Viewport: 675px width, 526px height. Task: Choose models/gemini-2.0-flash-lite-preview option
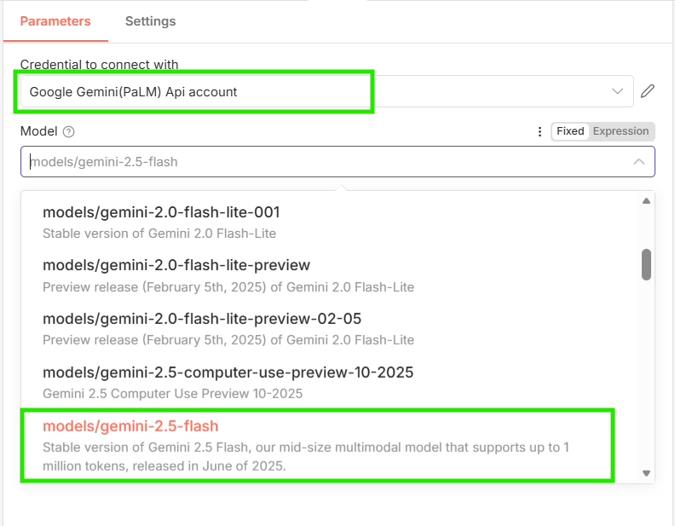point(330,276)
